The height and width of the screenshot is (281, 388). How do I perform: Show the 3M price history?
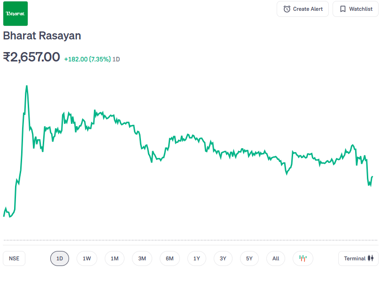[142, 258]
